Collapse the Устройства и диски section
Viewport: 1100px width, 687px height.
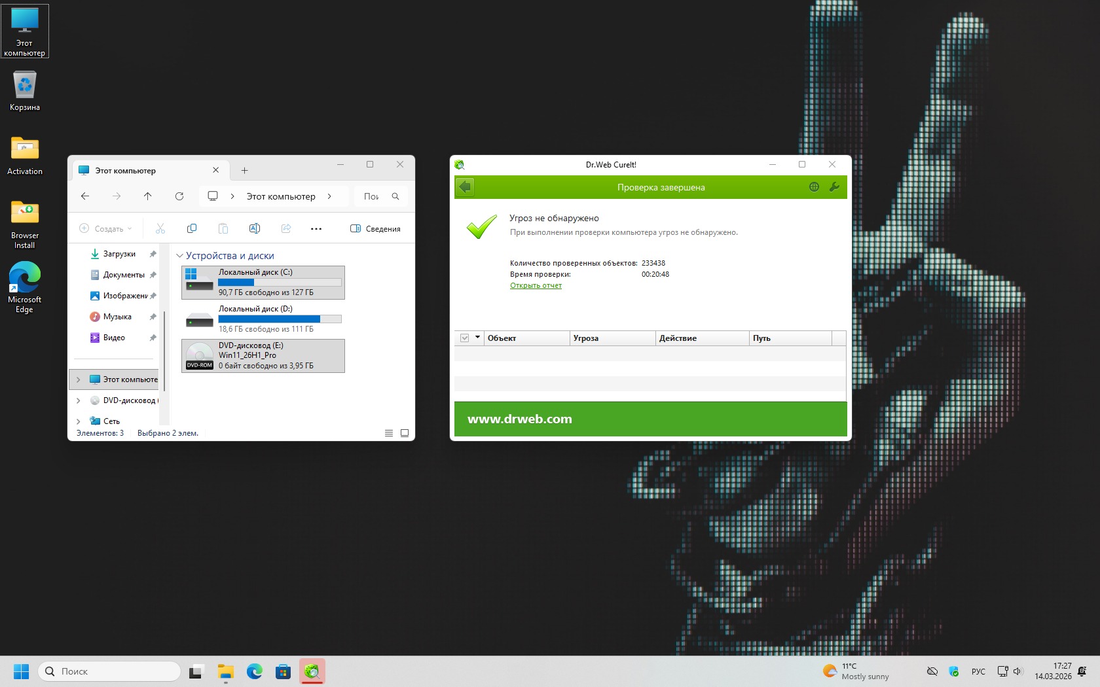coord(179,256)
